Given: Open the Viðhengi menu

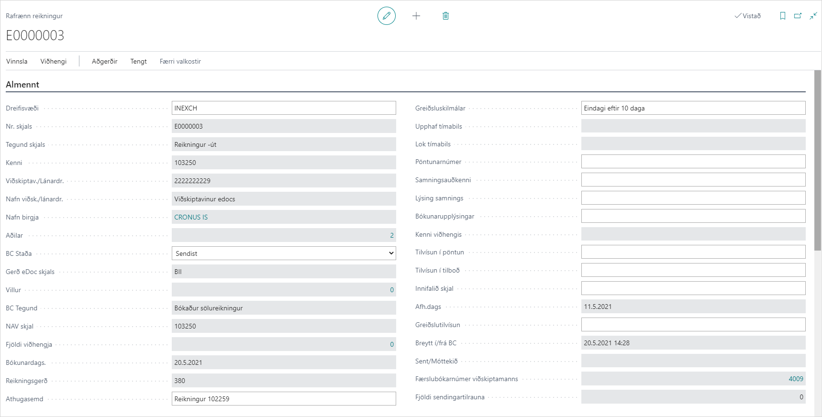Looking at the screenshot, I should click(x=54, y=61).
